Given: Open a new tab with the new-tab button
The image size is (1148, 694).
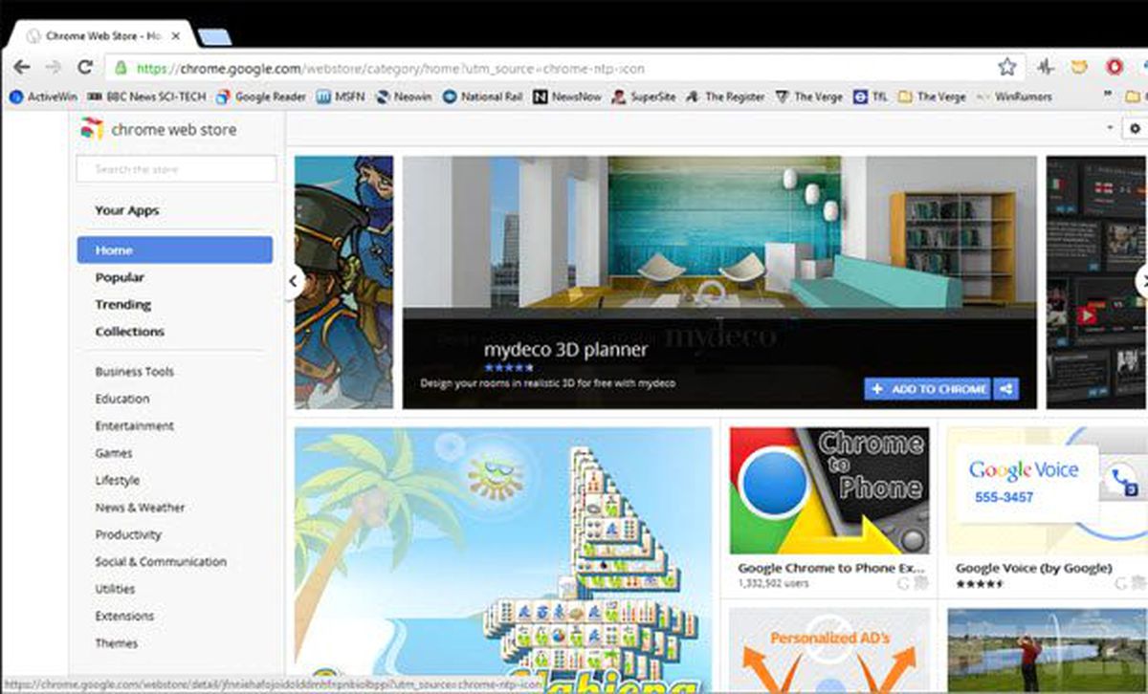Looking at the screenshot, I should (215, 37).
